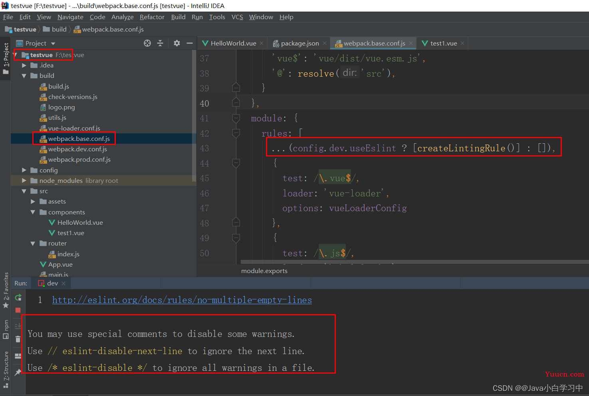Switch to the test1.vue editor tab
This screenshot has width=589, height=396.
coord(443,43)
